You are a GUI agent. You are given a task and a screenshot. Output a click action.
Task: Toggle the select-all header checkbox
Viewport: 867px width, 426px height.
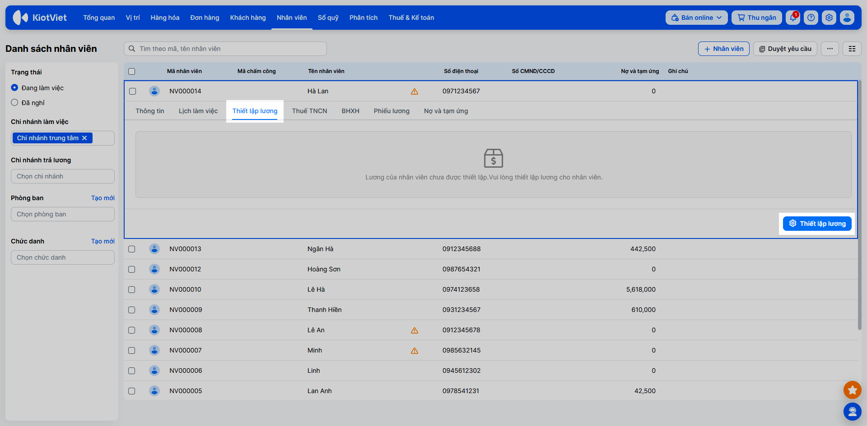132,71
